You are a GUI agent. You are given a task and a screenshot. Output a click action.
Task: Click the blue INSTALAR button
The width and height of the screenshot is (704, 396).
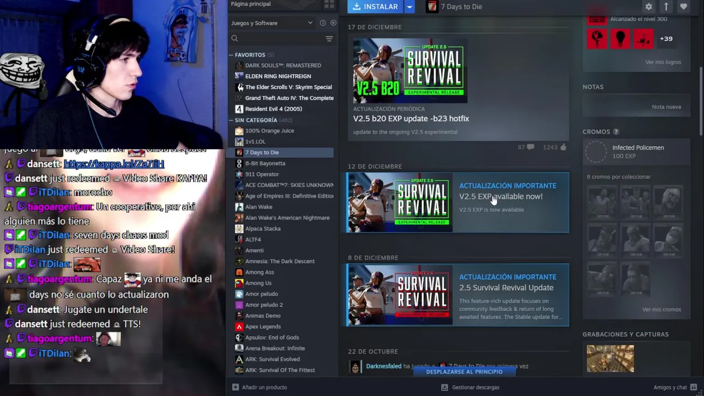point(376,7)
